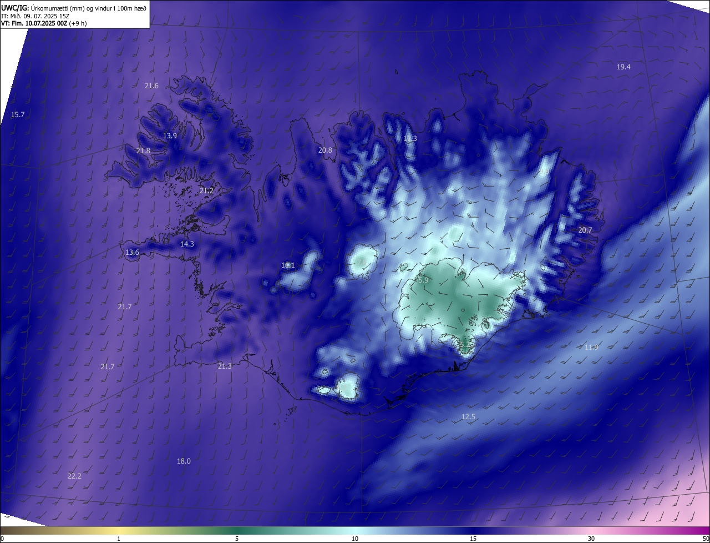Pick the pink color band above the 30 tick
Viewport: 710px width, 543px height.
point(591,530)
